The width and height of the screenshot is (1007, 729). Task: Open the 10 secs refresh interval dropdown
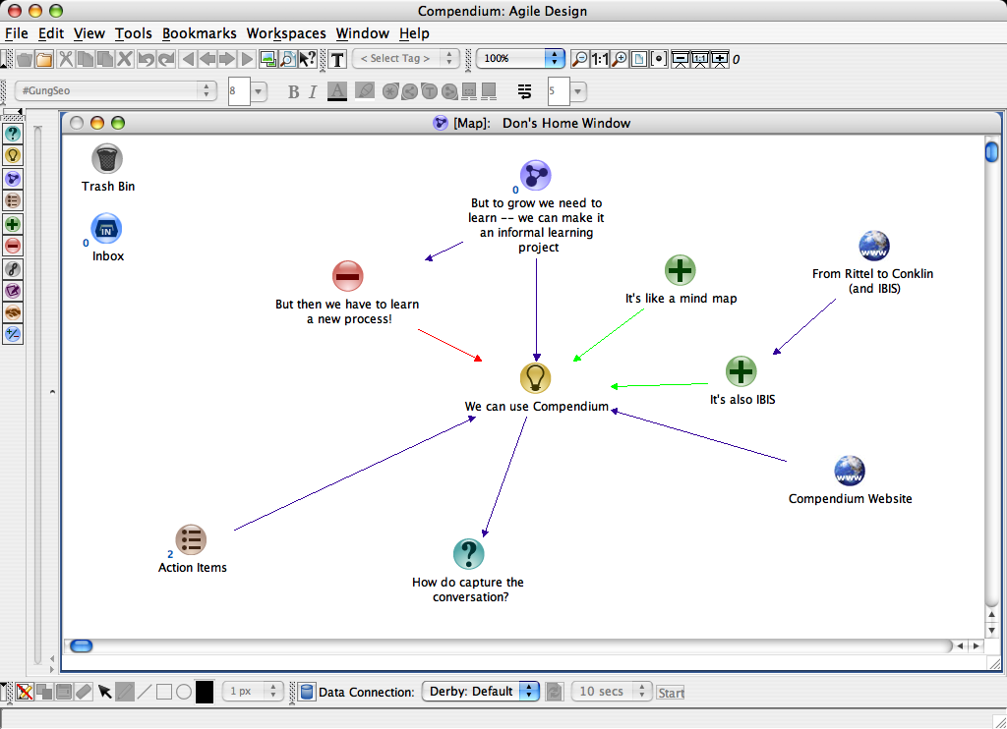point(612,691)
